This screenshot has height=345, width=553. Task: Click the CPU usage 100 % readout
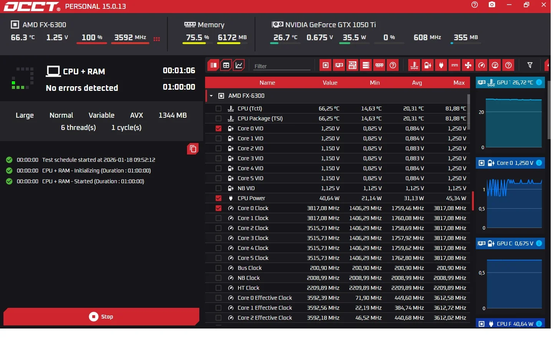click(92, 38)
